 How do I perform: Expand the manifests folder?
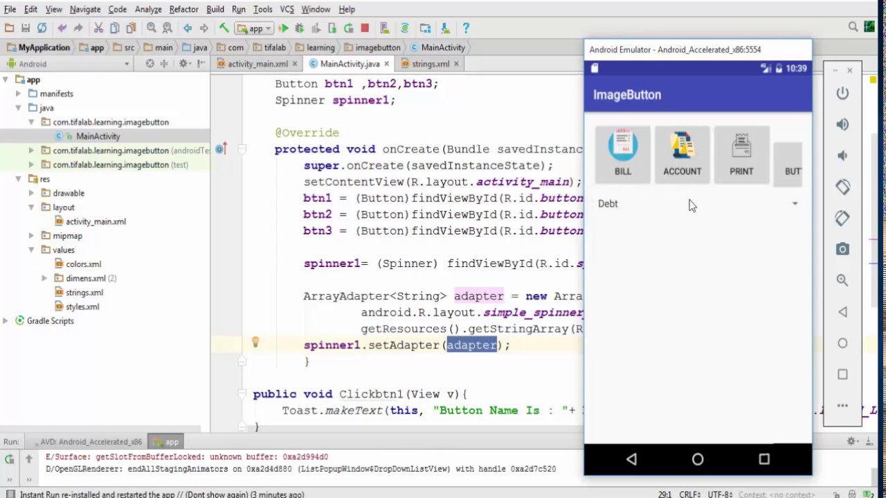pos(18,93)
